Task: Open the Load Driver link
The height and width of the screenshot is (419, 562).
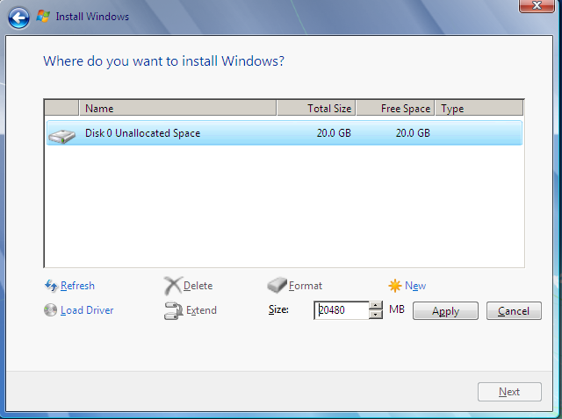Action: (x=87, y=310)
